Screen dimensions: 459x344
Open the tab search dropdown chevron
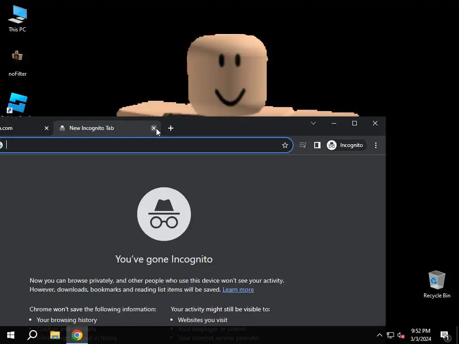[x=313, y=123]
